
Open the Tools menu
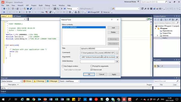click(54, 5)
